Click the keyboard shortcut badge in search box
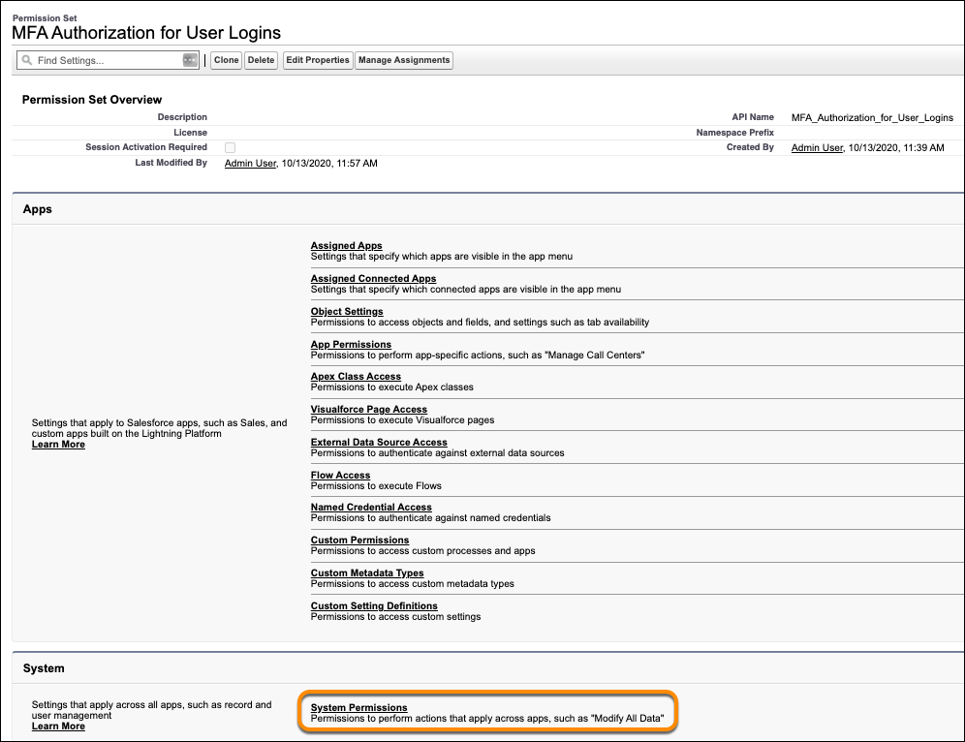965x742 pixels. point(190,60)
